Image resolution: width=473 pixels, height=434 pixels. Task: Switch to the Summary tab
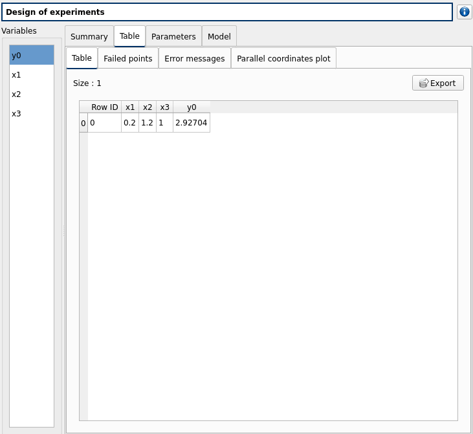coord(89,37)
